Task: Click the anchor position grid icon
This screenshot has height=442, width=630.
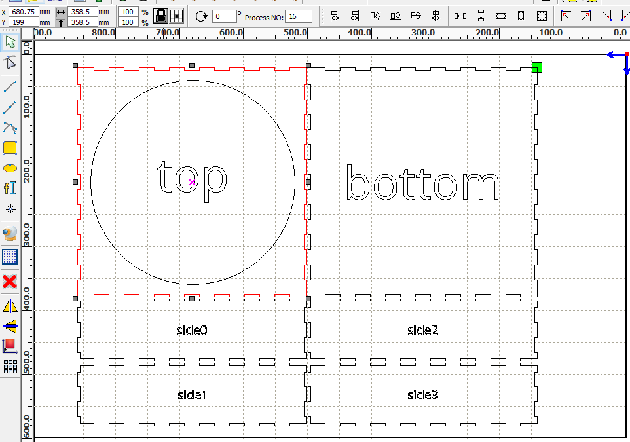Action: point(176,16)
